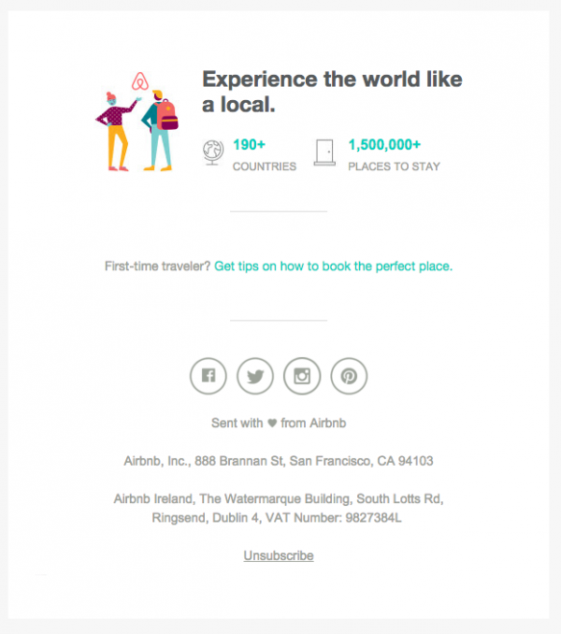The height and width of the screenshot is (634, 561).
Task: Click the 190+ countries figure
Action: click(x=249, y=144)
